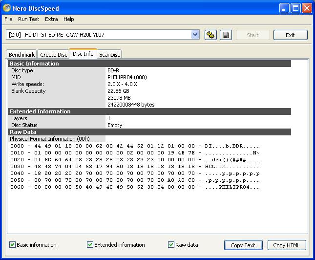The width and height of the screenshot is (315, 260).
Task: Minimize the Nero DiscSpeed window
Action: pos(284,8)
